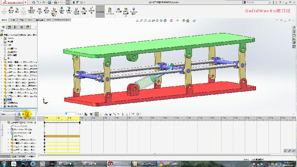Click the Calculate motion study icon
297x167 pixels.
coord(19,114)
